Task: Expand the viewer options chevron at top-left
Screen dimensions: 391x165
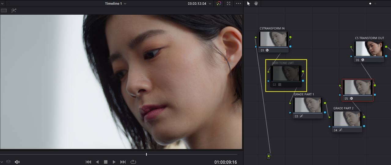Action: pyautogui.click(x=3, y=4)
